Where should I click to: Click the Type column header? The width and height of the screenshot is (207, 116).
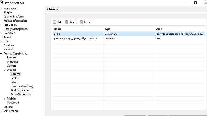(x=129, y=29)
